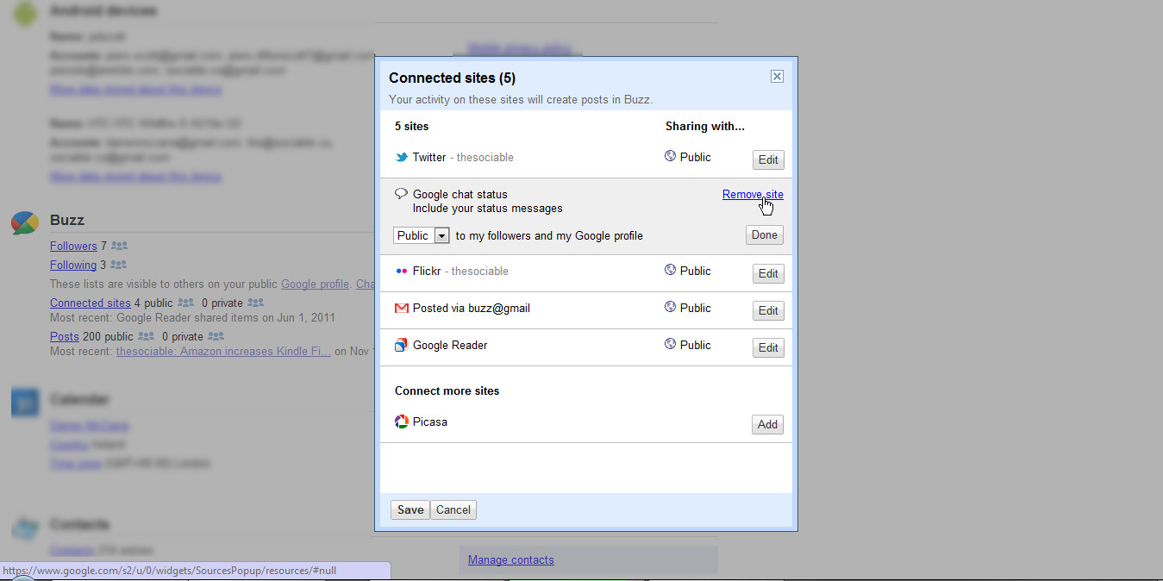Edit Google Reader sharing
Viewport: 1163px width, 581px height.
coord(767,348)
